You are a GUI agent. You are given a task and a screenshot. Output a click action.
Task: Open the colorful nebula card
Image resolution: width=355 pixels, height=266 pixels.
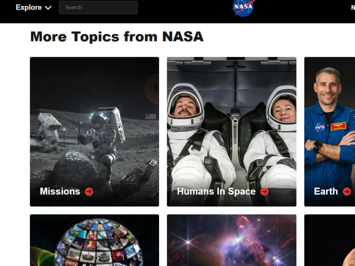click(231, 240)
